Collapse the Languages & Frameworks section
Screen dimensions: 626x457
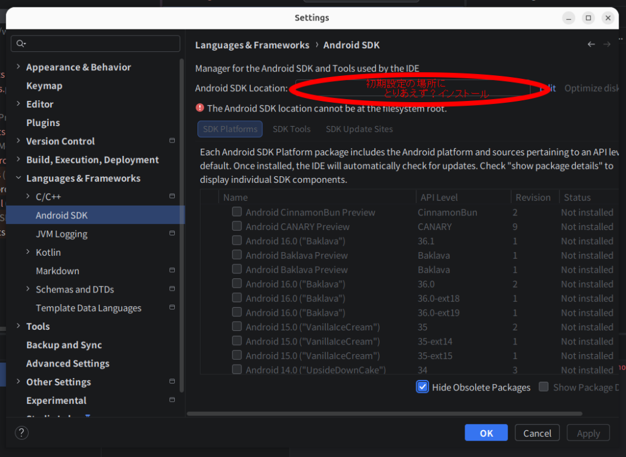click(x=18, y=179)
